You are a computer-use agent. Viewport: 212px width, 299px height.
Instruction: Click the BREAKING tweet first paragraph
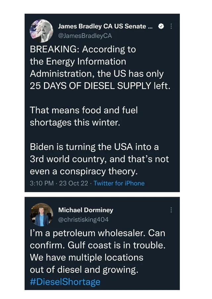point(100,68)
